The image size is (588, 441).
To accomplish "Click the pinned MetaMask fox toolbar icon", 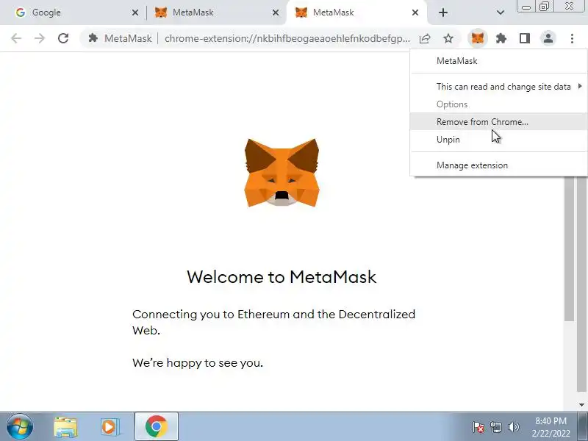I will (477, 38).
